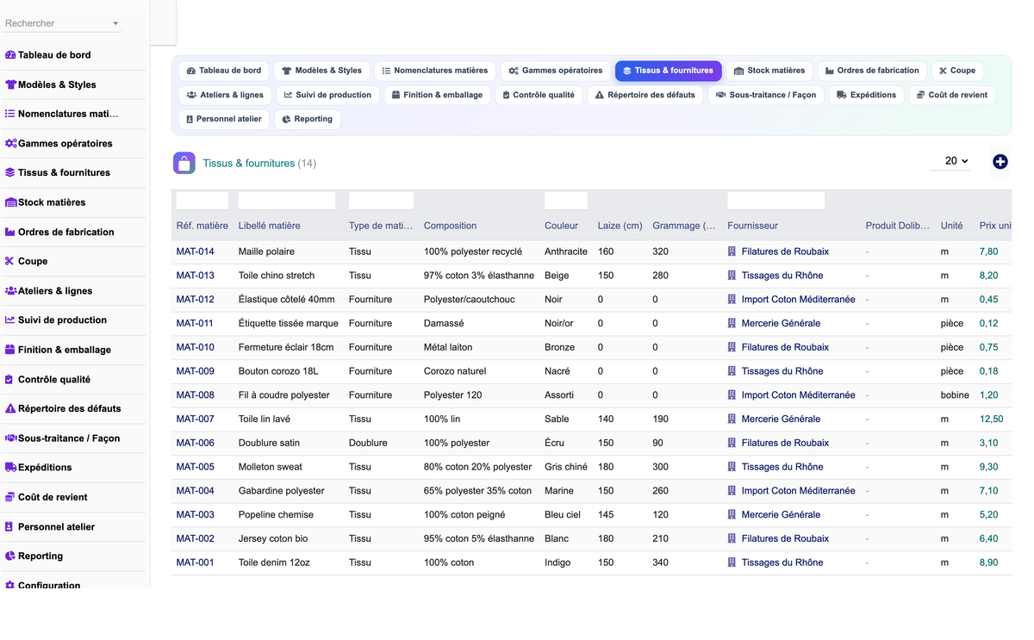Screen dimensions: 1034x640
Task: Select the Sous-traitance / Façon tab
Action: coord(766,95)
